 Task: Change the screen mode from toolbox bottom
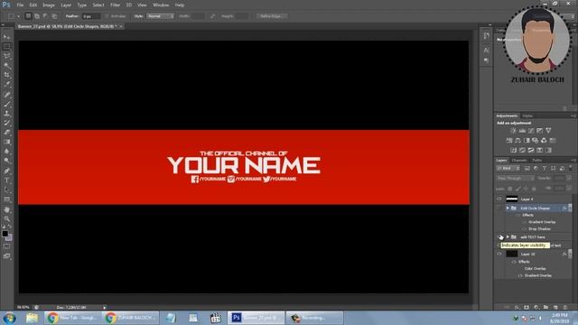pos(6,256)
